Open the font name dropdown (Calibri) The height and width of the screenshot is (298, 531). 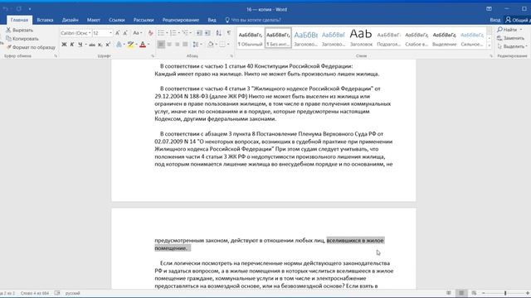[90, 33]
